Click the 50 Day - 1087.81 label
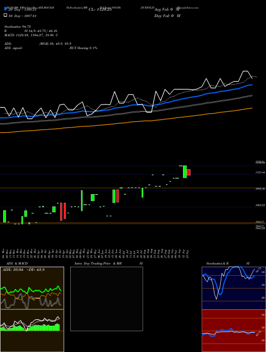 point(22,16)
